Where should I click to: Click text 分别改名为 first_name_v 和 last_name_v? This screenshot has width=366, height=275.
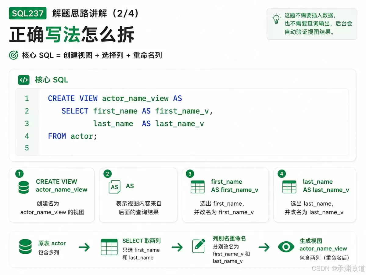tap(231, 254)
